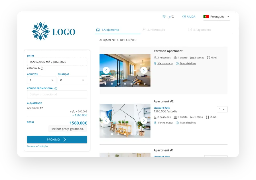The width and height of the screenshot is (256, 180).
Task: Show previous photo of Portman Apartment
Action: (106, 70)
